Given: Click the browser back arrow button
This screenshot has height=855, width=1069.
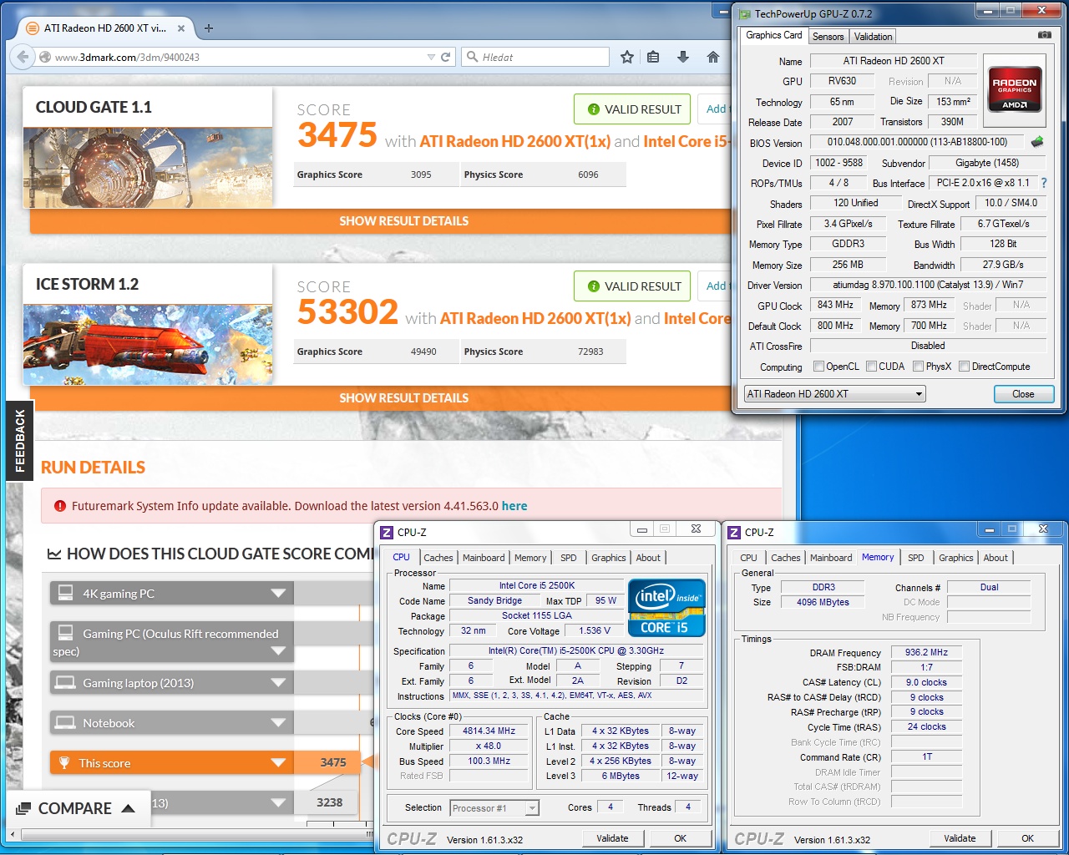Looking at the screenshot, I should [23, 57].
